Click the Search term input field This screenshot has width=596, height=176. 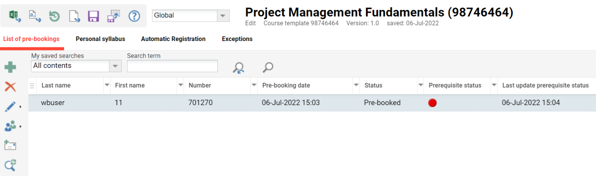point(172,66)
